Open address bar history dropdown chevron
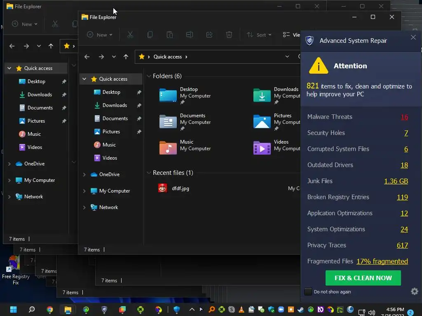This screenshot has width=422, height=316. tap(287, 56)
